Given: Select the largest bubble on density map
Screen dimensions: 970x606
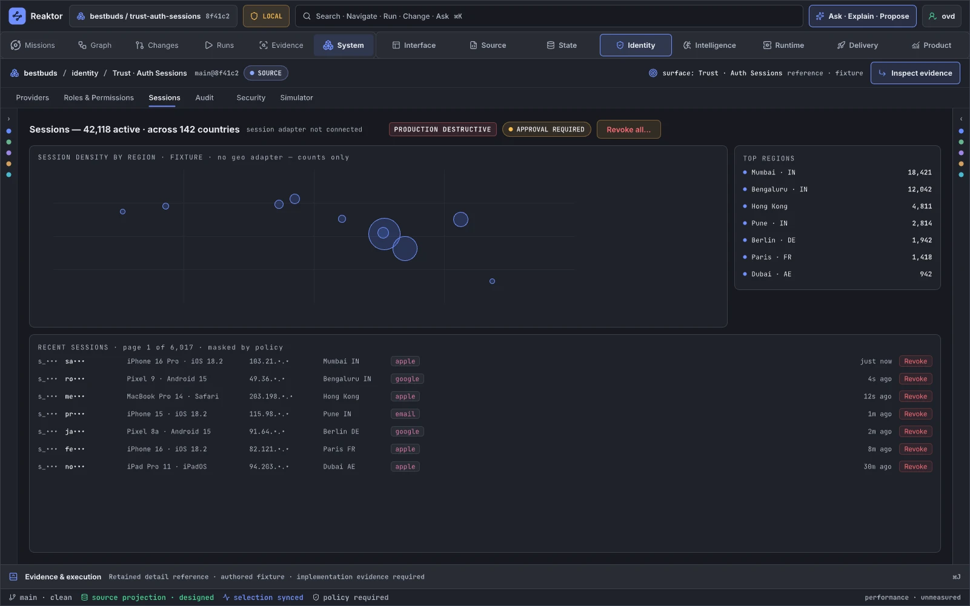Looking at the screenshot, I should click(x=384, y=234).
